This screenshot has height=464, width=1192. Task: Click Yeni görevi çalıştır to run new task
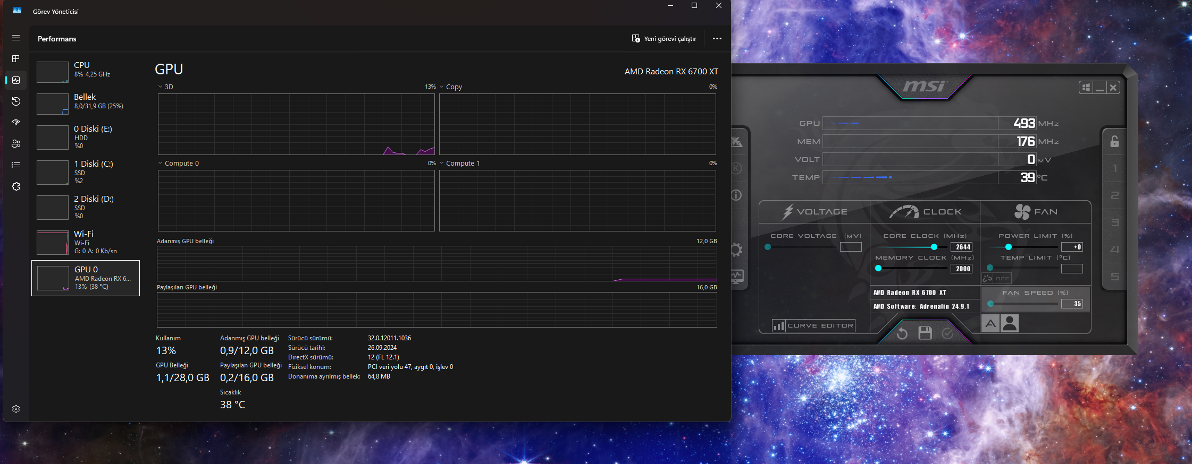(x=664, y=39)
